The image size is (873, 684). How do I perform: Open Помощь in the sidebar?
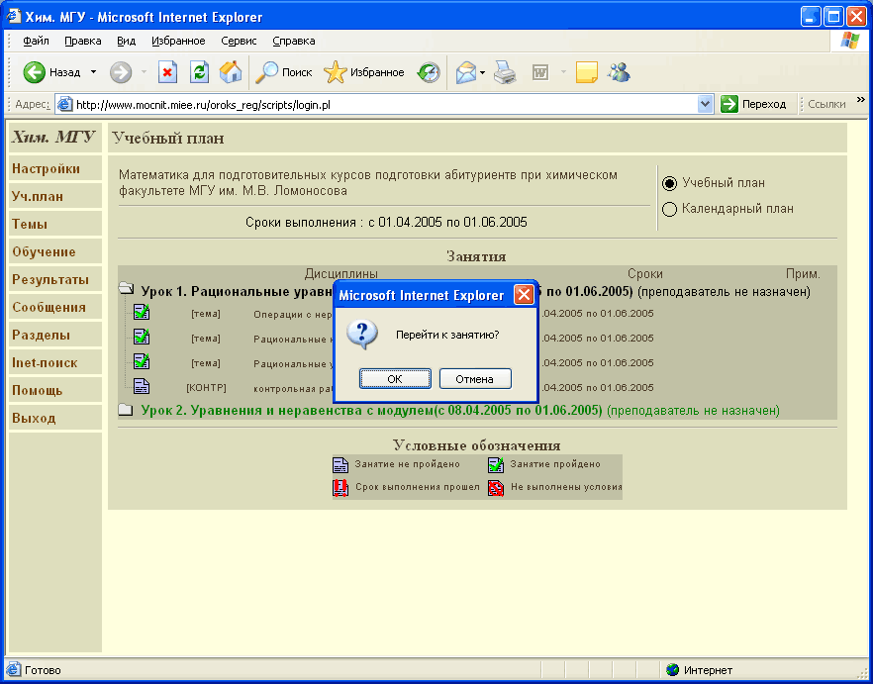coord(55,390)
